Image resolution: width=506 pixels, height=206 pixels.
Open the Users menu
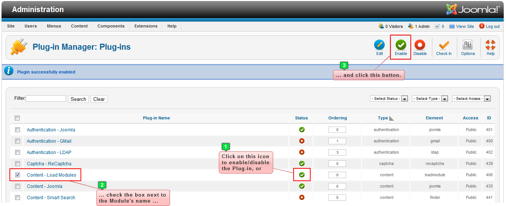(31, 26)
